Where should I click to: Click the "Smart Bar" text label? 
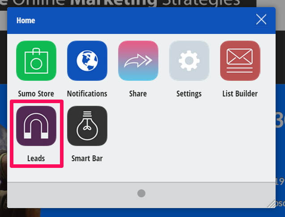(x=87, y=159)
